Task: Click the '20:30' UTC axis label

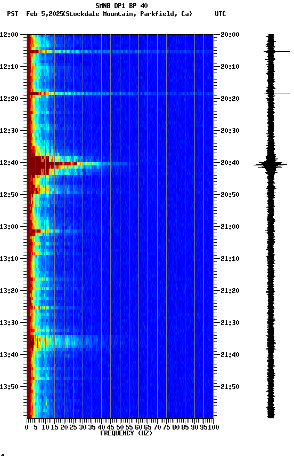Action: pyautogui.click(x=230, y=131)
